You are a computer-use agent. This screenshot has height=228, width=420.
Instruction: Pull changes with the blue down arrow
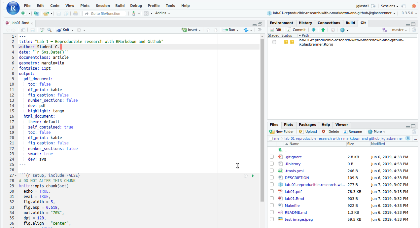click(x=314, y=30)
